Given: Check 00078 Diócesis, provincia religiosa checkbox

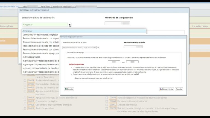Looking at the screenshot, I should [x=107, y=108].
